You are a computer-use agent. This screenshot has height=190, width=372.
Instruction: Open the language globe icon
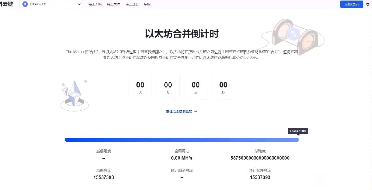click(368, 4)
